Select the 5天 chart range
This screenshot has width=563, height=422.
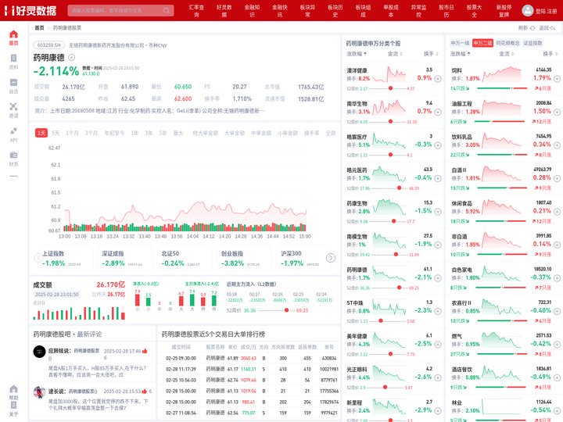click(x=56, y=133)
